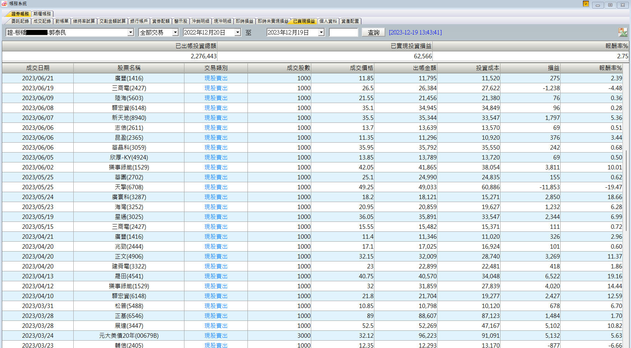Screen dimensions: 631x348
Task: Click date cell 2023/06/02 for 樂事綠能
Action: click(38, 167)
